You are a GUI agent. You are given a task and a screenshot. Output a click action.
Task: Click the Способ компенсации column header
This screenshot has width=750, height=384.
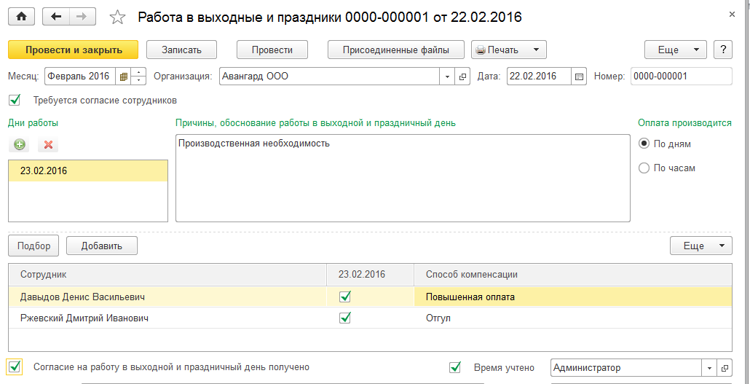tap(573, 275)
